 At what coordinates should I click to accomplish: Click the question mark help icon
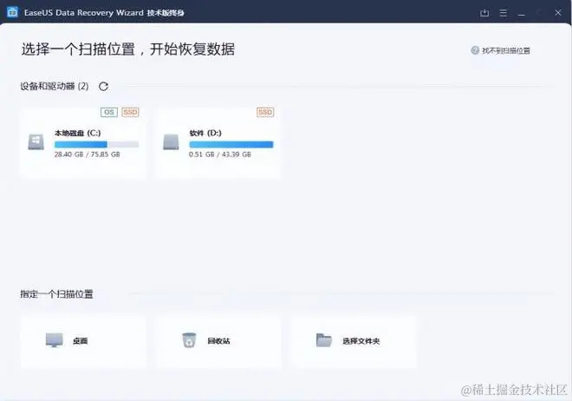point(475,50)
